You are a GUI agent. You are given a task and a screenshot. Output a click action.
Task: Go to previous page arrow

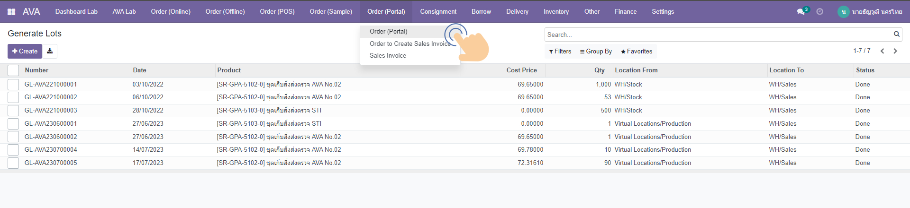(x=882, y=51)
